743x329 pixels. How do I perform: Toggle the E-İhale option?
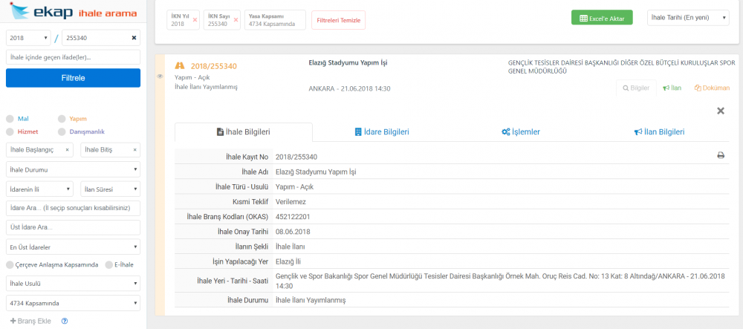(109, 264)
